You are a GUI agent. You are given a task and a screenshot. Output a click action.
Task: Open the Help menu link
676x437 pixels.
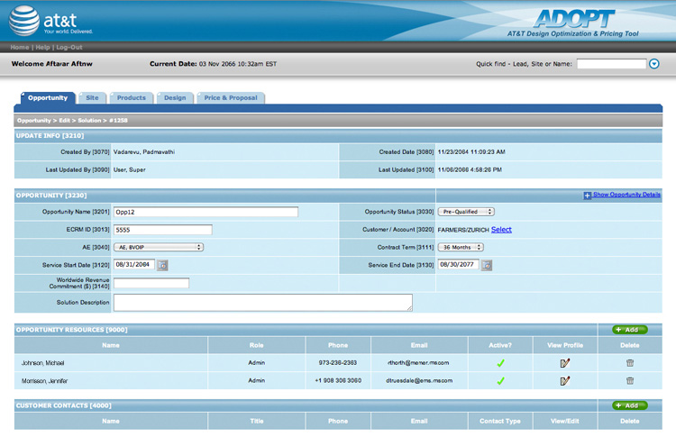pyautogui.click(x=42, y=48)
